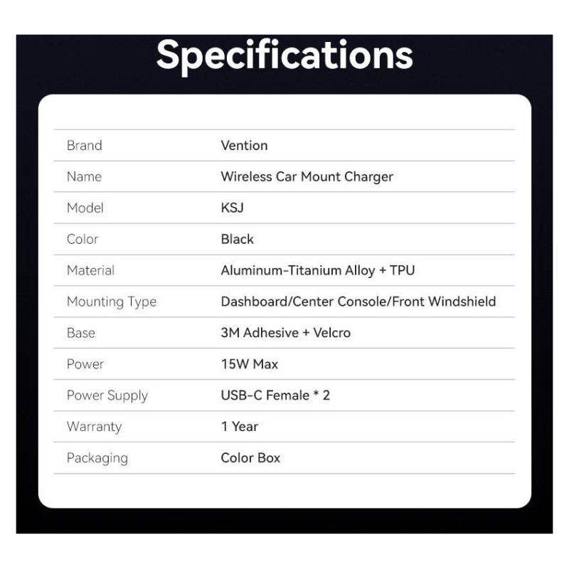Click the Specifications heading
This screenshot has height=569, width=569.
tap(284, 55)
